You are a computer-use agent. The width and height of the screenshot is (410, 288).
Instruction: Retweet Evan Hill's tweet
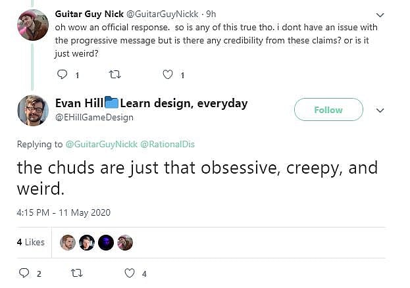coord(77,274)
